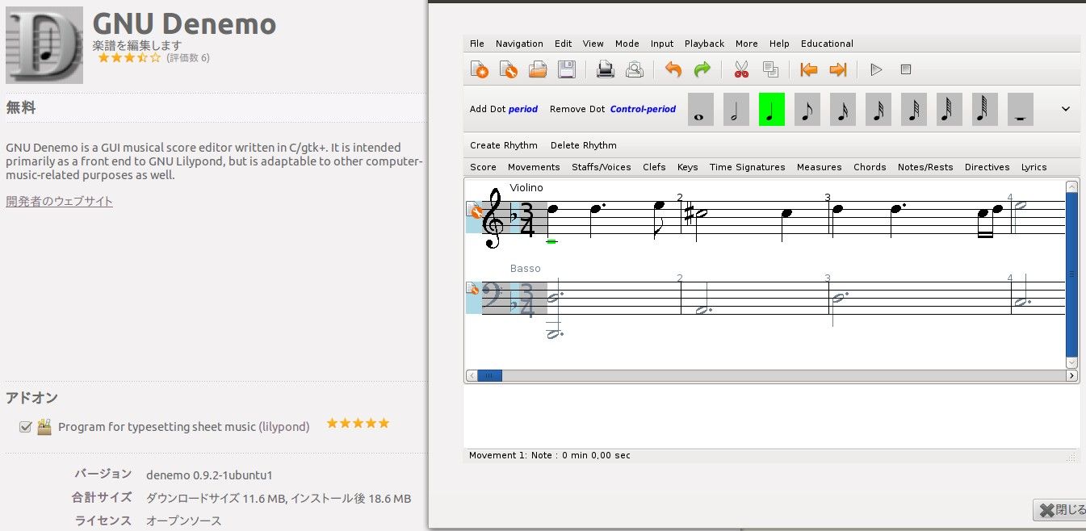
Task: Select the 256th note duration button
Action: tap(984, 109)
